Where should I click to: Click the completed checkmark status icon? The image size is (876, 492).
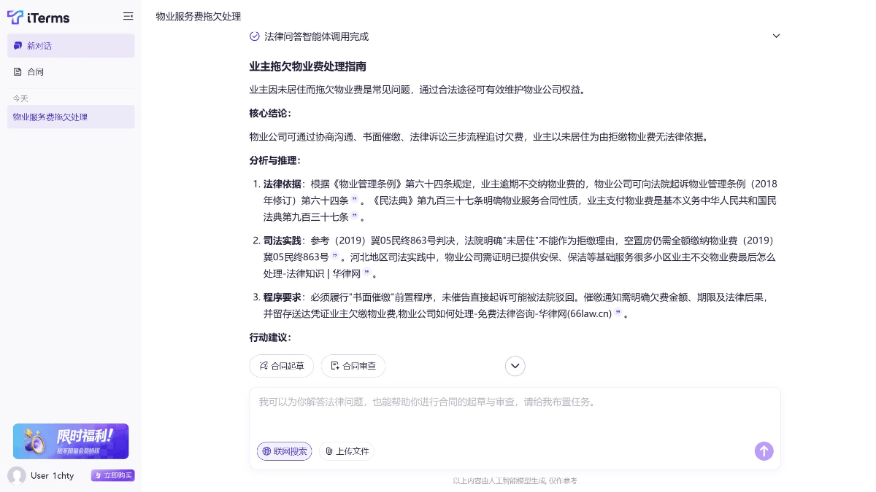255,36
